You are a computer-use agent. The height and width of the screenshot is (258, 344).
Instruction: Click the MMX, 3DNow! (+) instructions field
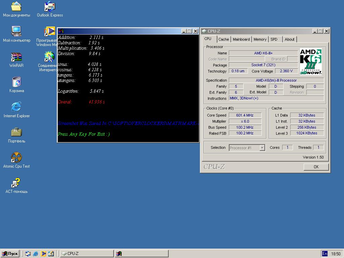276,98
